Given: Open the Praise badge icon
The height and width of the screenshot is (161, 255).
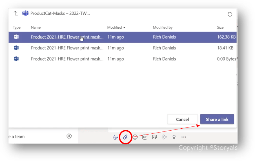Looking at the screenshot, I should [174, 137].
